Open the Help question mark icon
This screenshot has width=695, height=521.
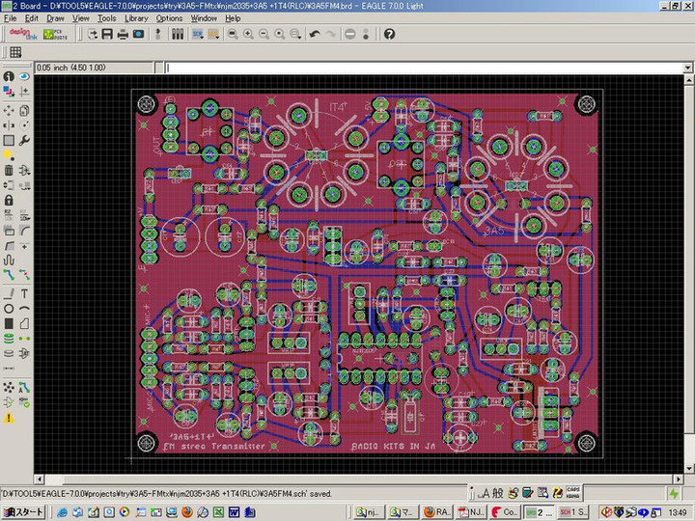pos(389,34)
